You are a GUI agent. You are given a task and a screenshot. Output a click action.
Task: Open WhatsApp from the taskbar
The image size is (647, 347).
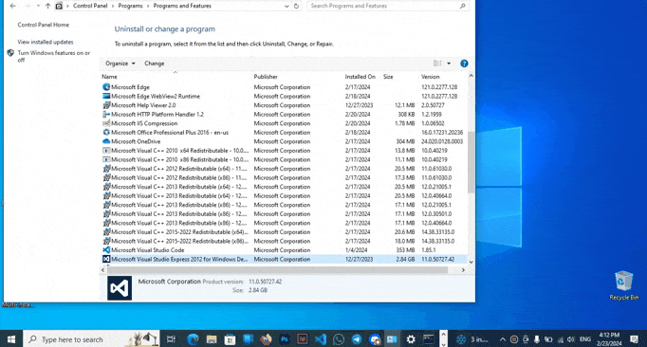pos(339,339)
